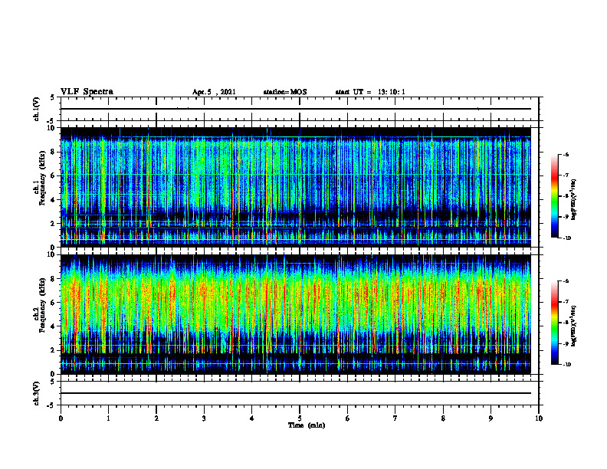Click the "ch.3(V)" axis label
The width and height of the screenshot is (607, 469).
tap(37, 393)
